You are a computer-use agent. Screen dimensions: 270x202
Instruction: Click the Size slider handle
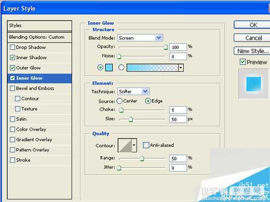[x=131, y=119]
